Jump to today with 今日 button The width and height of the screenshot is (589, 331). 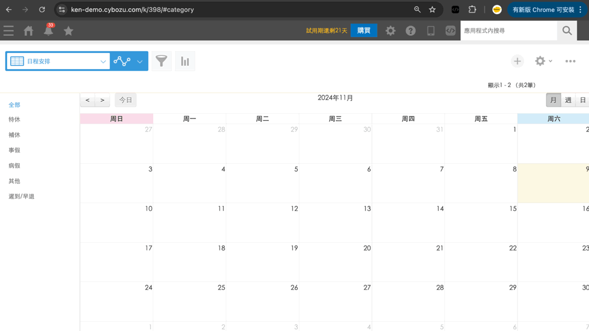pos(125,100)
